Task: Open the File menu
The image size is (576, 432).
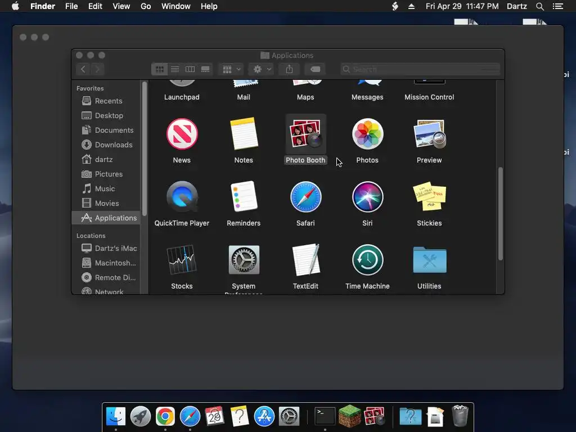Action: 71,6
